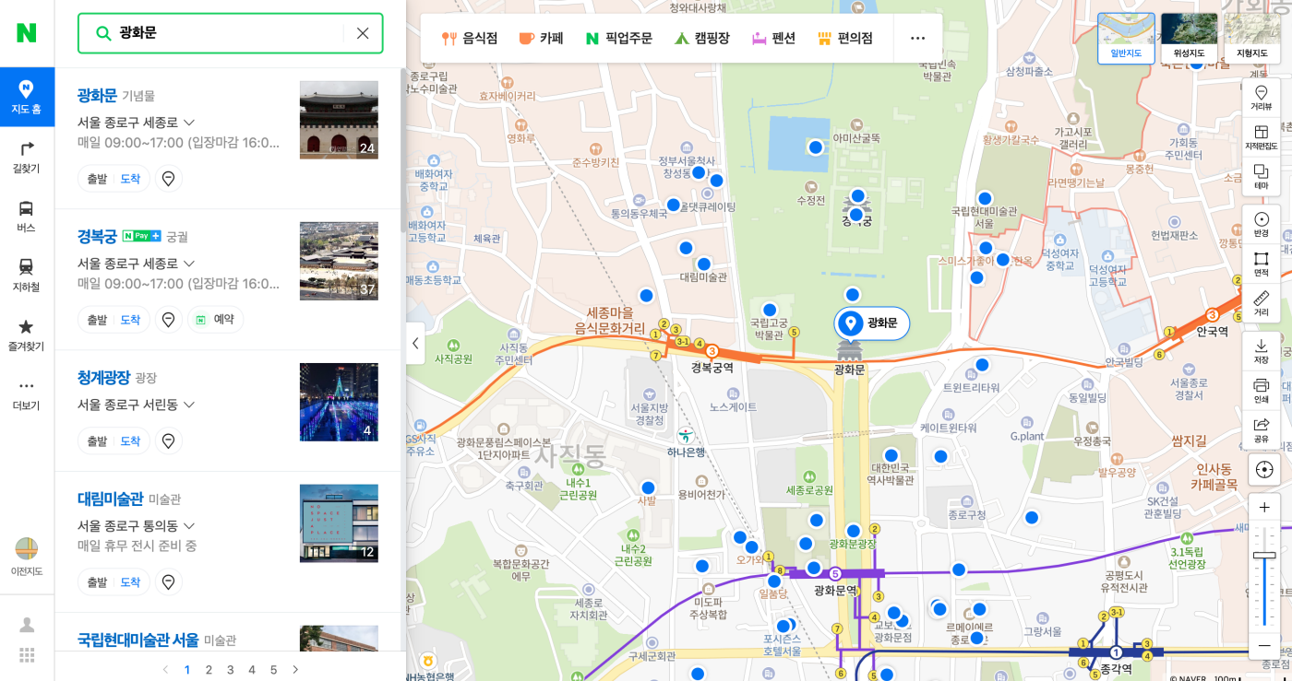Filter map by 편의점 convenience stores
The image size is (1292, 681).
pyautogui.click(x=844, y=38)
